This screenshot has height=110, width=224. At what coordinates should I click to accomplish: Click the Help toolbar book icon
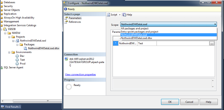click(124, 15)
